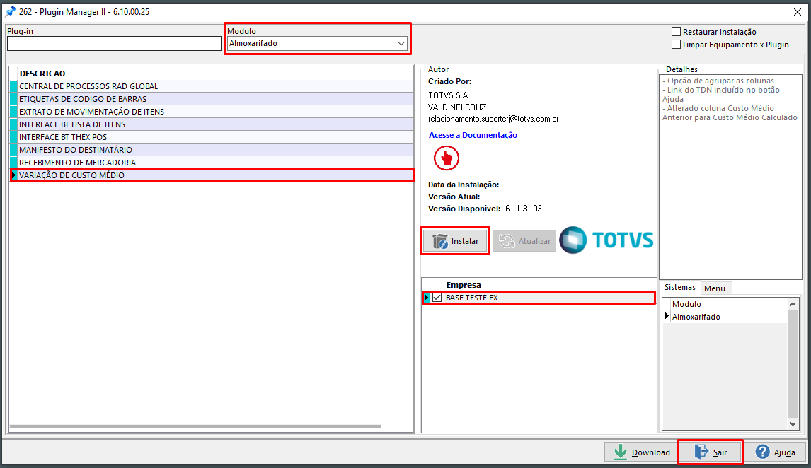Click the Detalhes text area

[x=730, y=177]
